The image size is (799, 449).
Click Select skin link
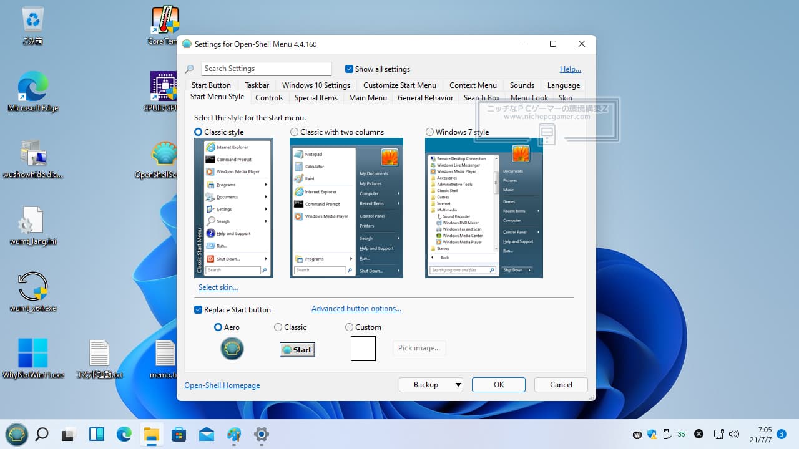[x=218, y=287]
